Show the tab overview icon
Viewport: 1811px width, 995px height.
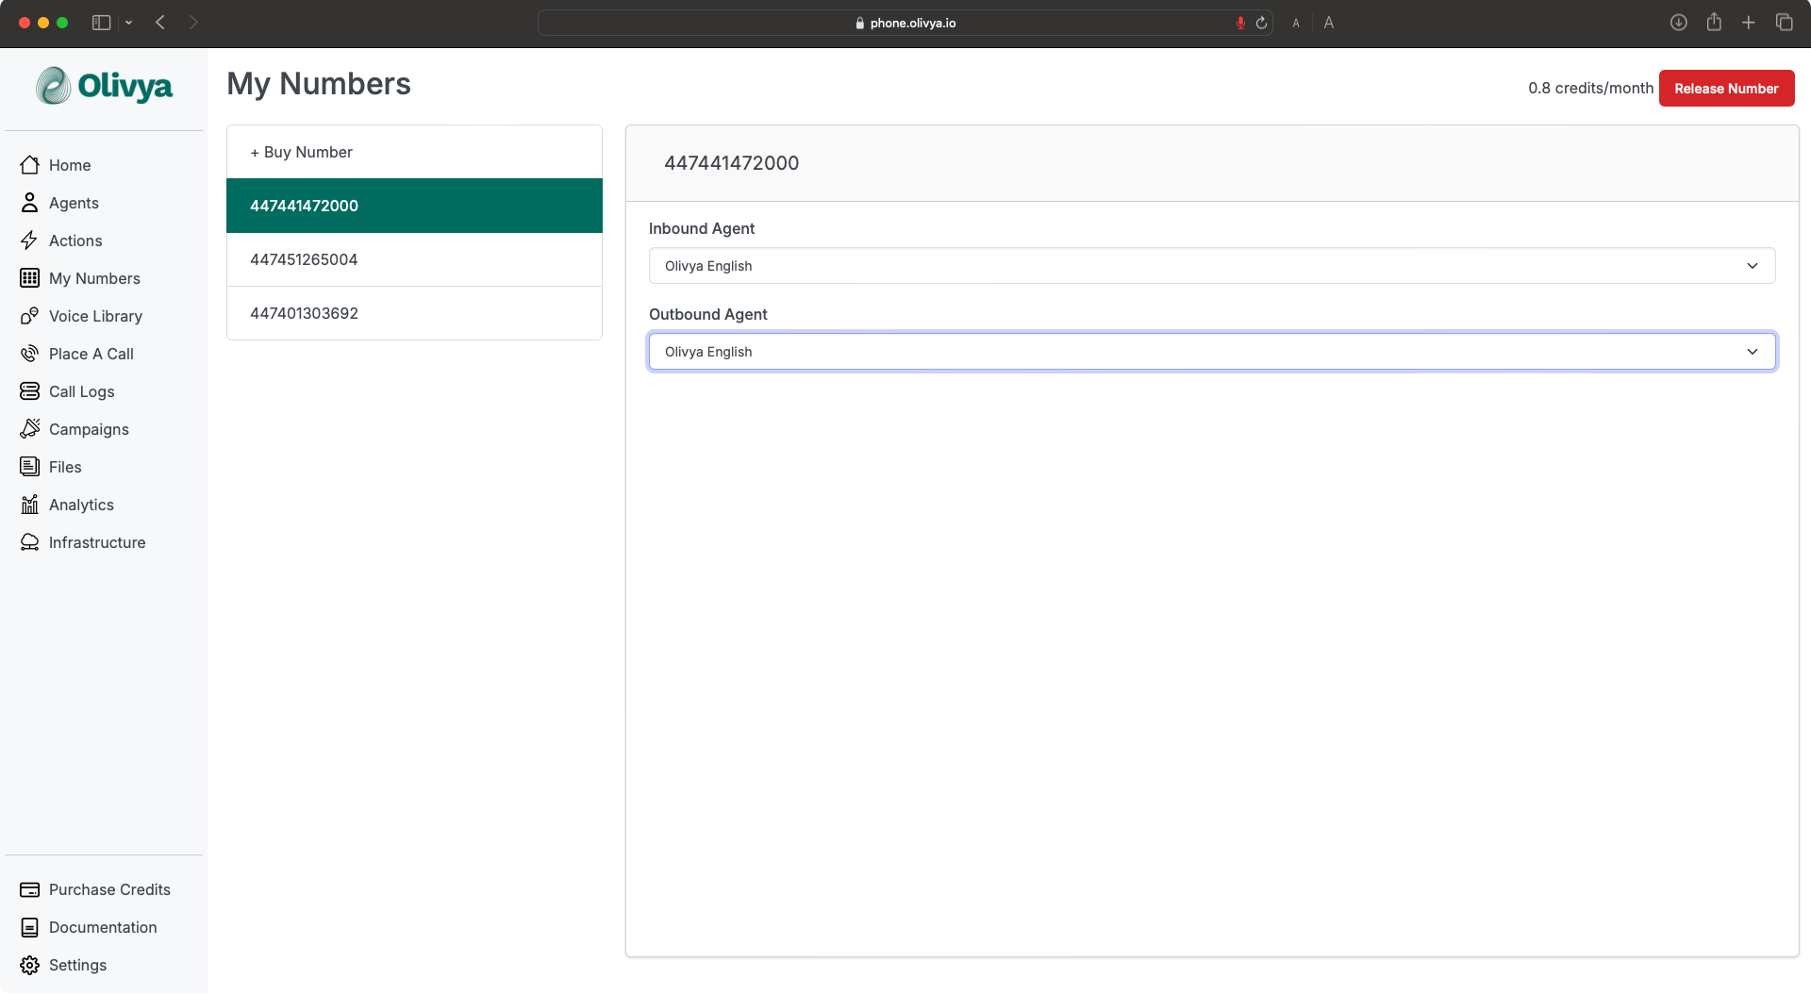pos(1784,23)
